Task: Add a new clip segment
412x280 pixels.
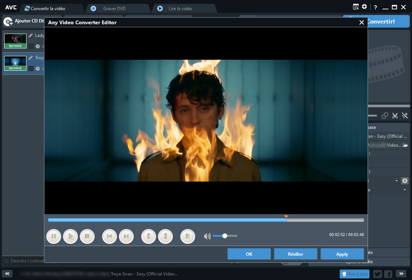Action: (187, 236)
